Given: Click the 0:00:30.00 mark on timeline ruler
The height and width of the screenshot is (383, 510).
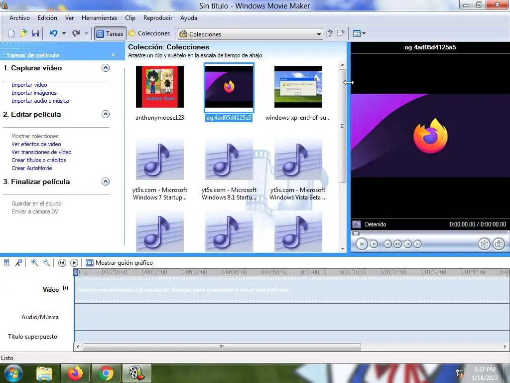Looking at the screenshot, I should pos(194,272).
